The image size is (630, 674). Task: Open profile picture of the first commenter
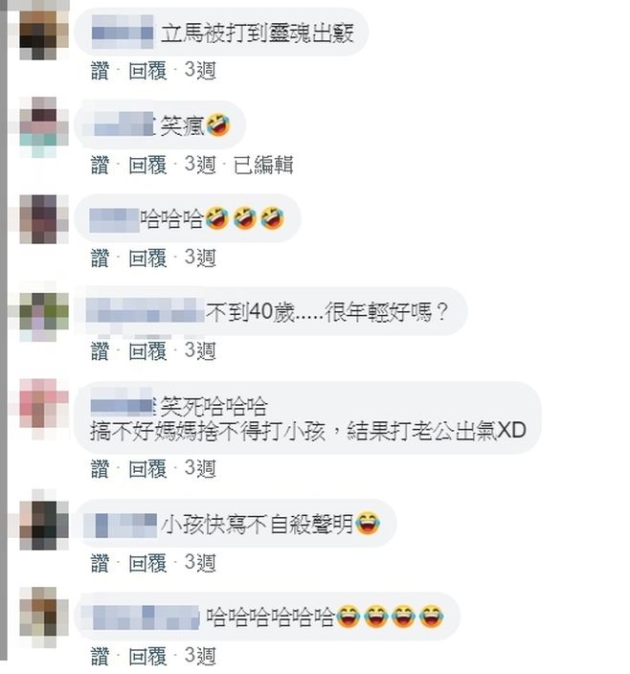point(44,35)
